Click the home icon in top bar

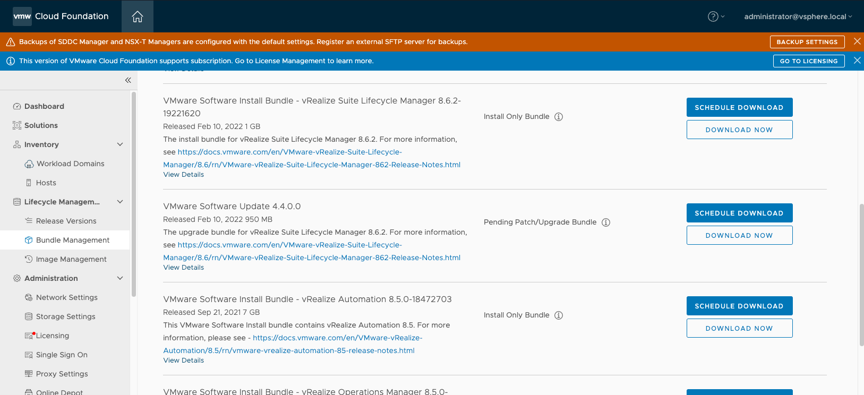[138, 16]
